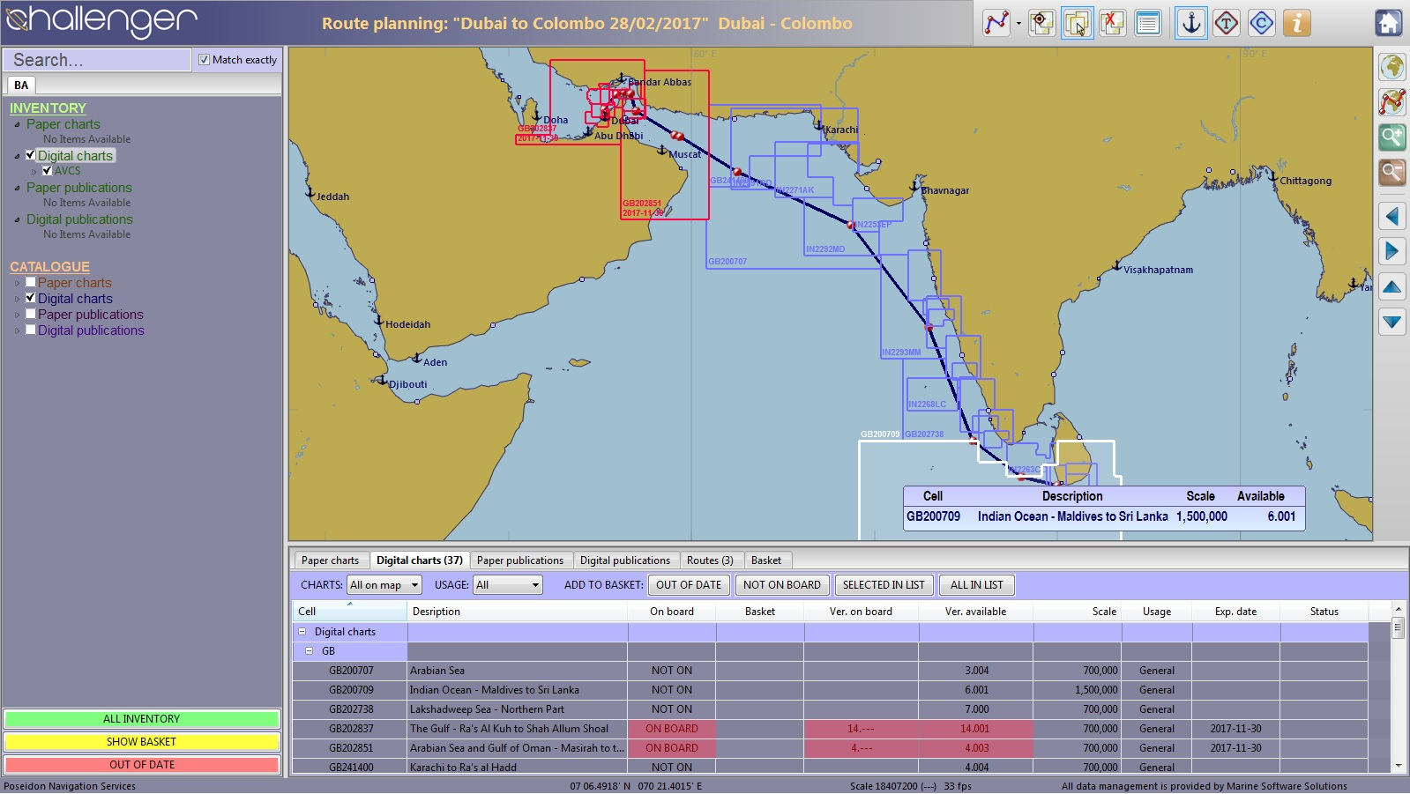Screen dimensions: 1410x794
Task: Show full world globe view
Action: [1392, 67]
